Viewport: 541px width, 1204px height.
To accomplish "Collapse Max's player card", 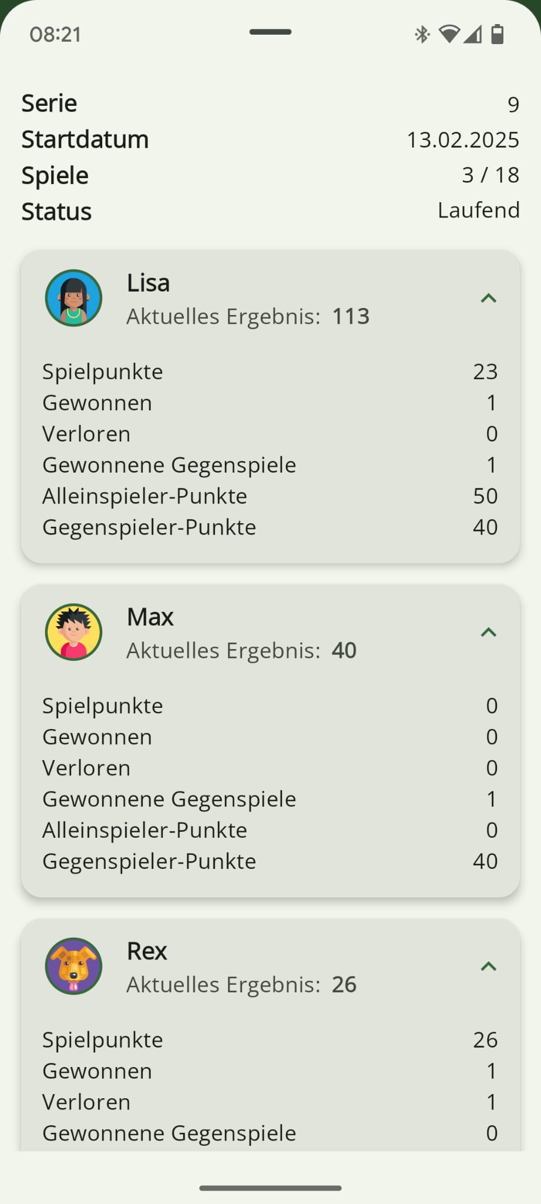I will [488, 633].
